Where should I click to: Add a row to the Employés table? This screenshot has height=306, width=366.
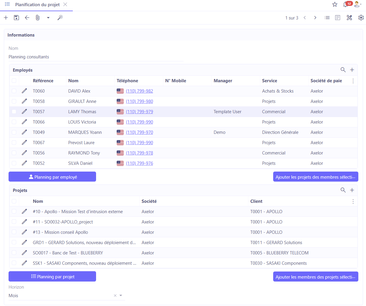352,70
